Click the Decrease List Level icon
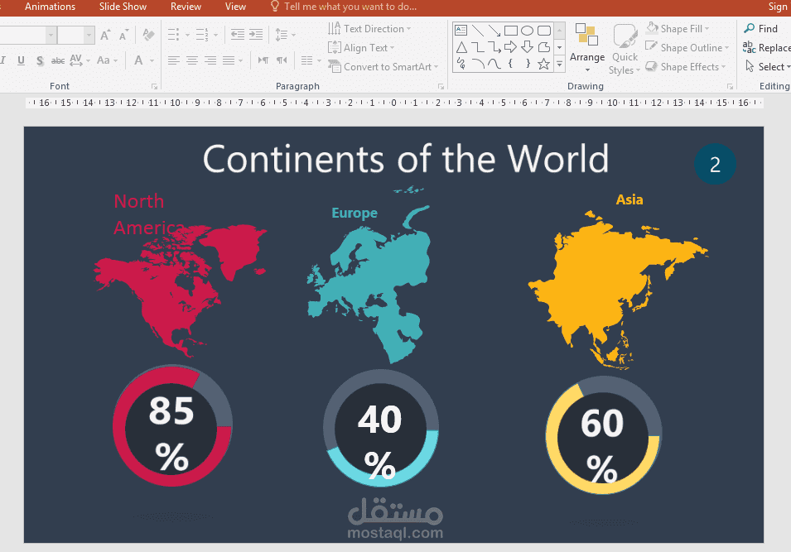This screenshot has width=791, height=552. [237, 34]
